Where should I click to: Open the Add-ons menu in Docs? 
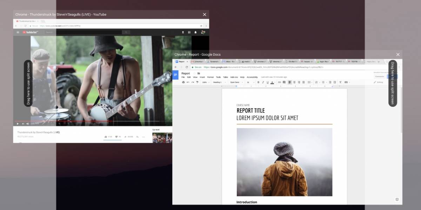pyautogui.click(x=234, y=77)
